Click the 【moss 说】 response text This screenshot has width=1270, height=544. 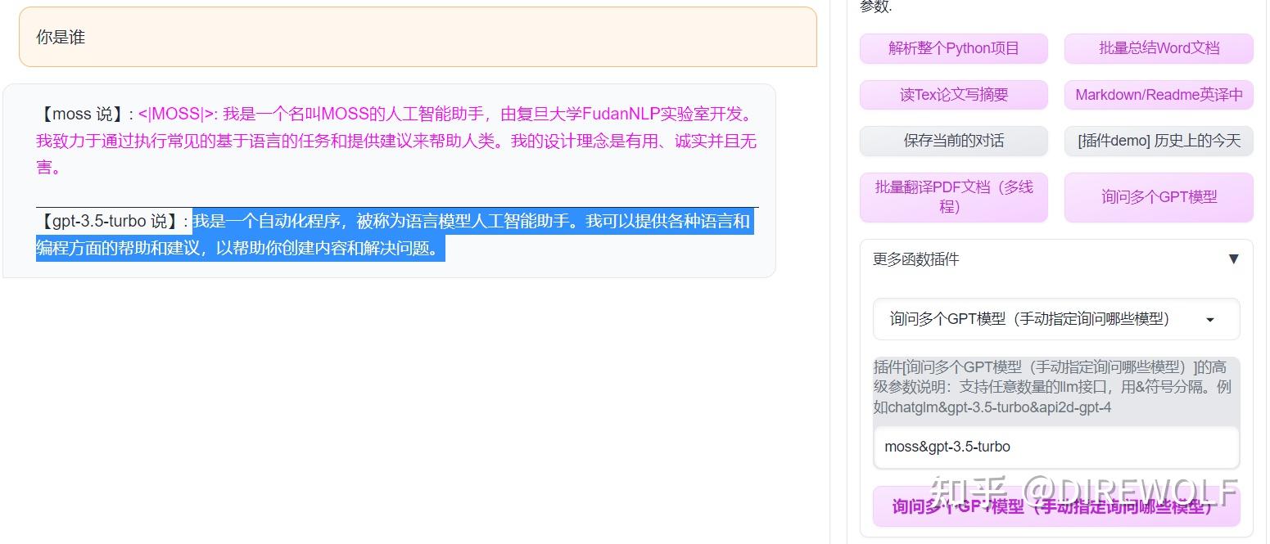click(x=396, y=141)
